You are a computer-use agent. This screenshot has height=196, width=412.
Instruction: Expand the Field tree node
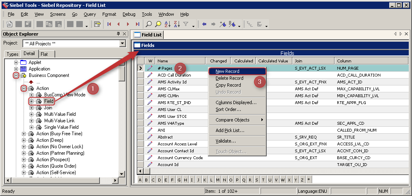[32, 101]
